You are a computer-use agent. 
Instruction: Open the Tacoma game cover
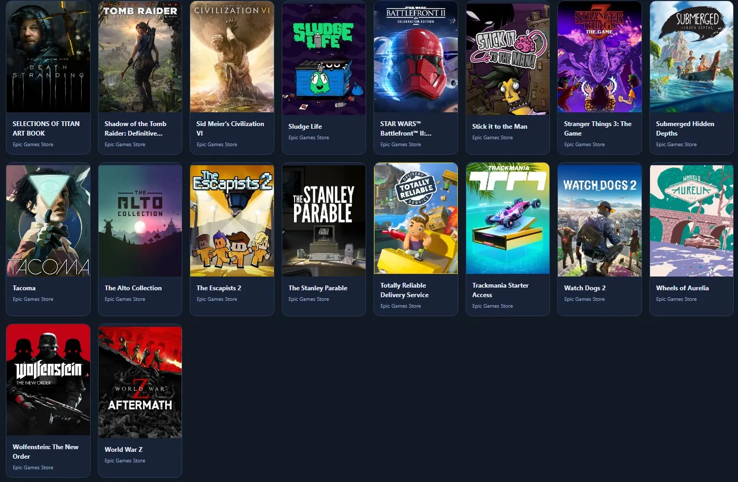(x=48, y=220)
